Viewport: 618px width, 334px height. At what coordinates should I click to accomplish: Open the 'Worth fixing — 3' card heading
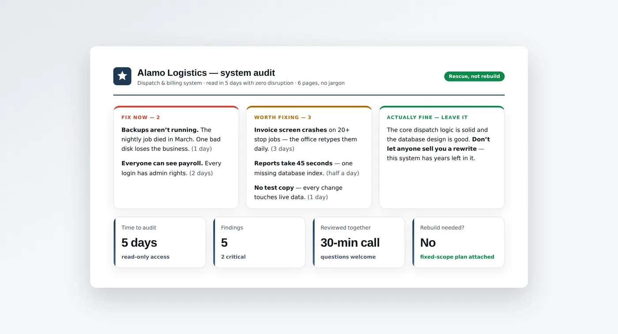tap(283, 118)
